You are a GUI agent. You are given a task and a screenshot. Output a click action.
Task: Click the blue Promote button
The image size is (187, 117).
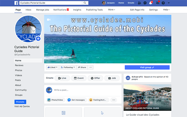pos(20,102)
